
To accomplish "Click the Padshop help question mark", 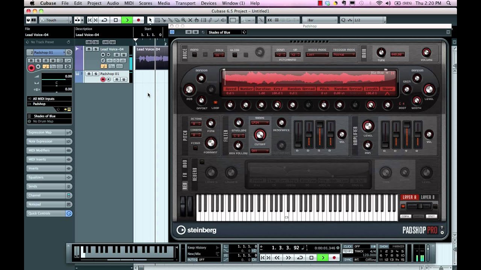I will 442,228.
